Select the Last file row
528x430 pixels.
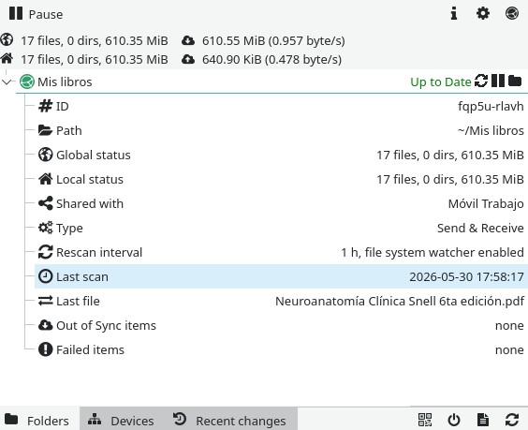coord(281,301)
